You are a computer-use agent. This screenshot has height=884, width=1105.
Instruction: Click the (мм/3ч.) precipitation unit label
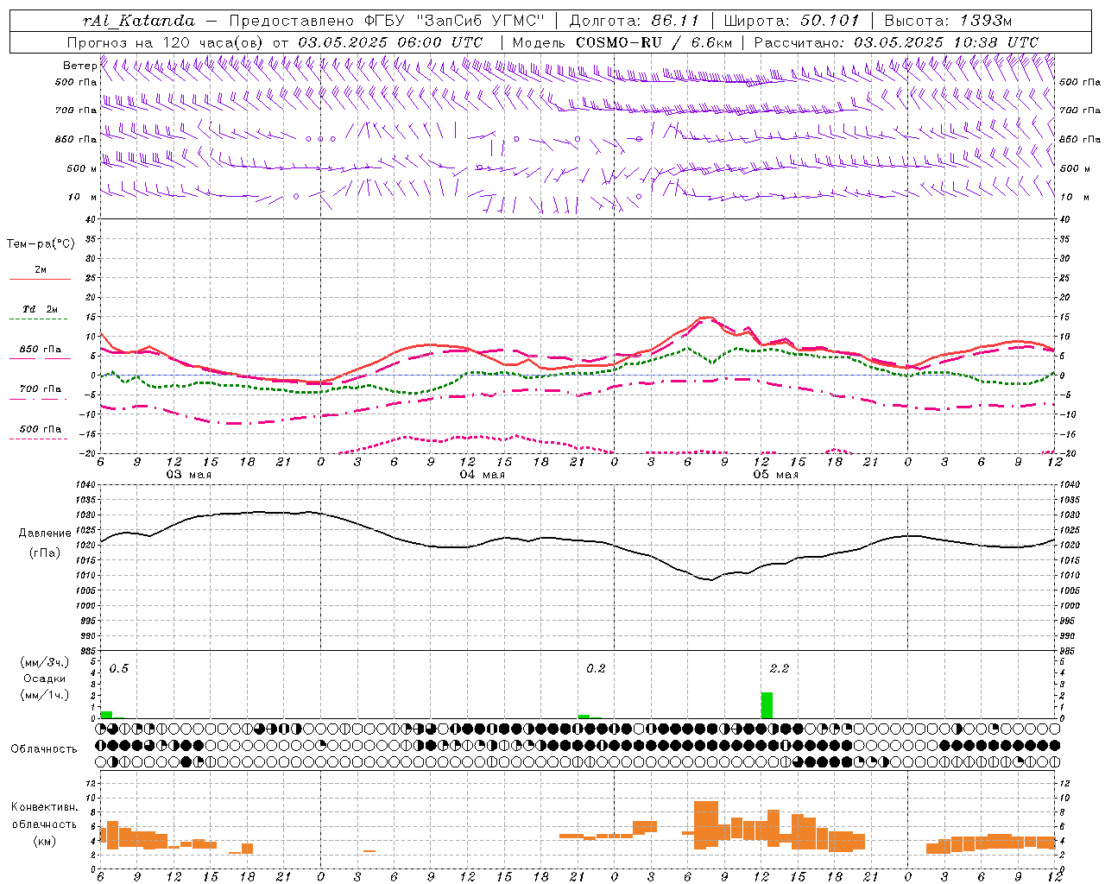pyautogui.click(x=44, y=663)
